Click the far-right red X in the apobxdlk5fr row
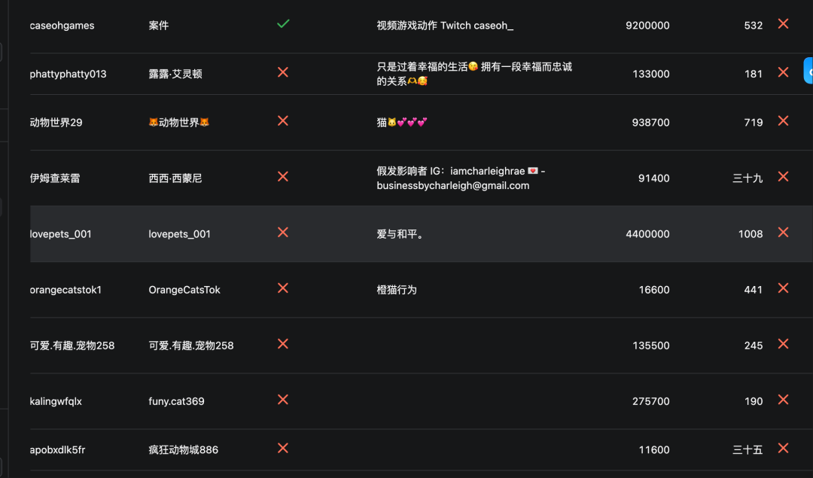The height and width of the screenshot is (478, 813). pyautogui.click(x=783, y=449)
